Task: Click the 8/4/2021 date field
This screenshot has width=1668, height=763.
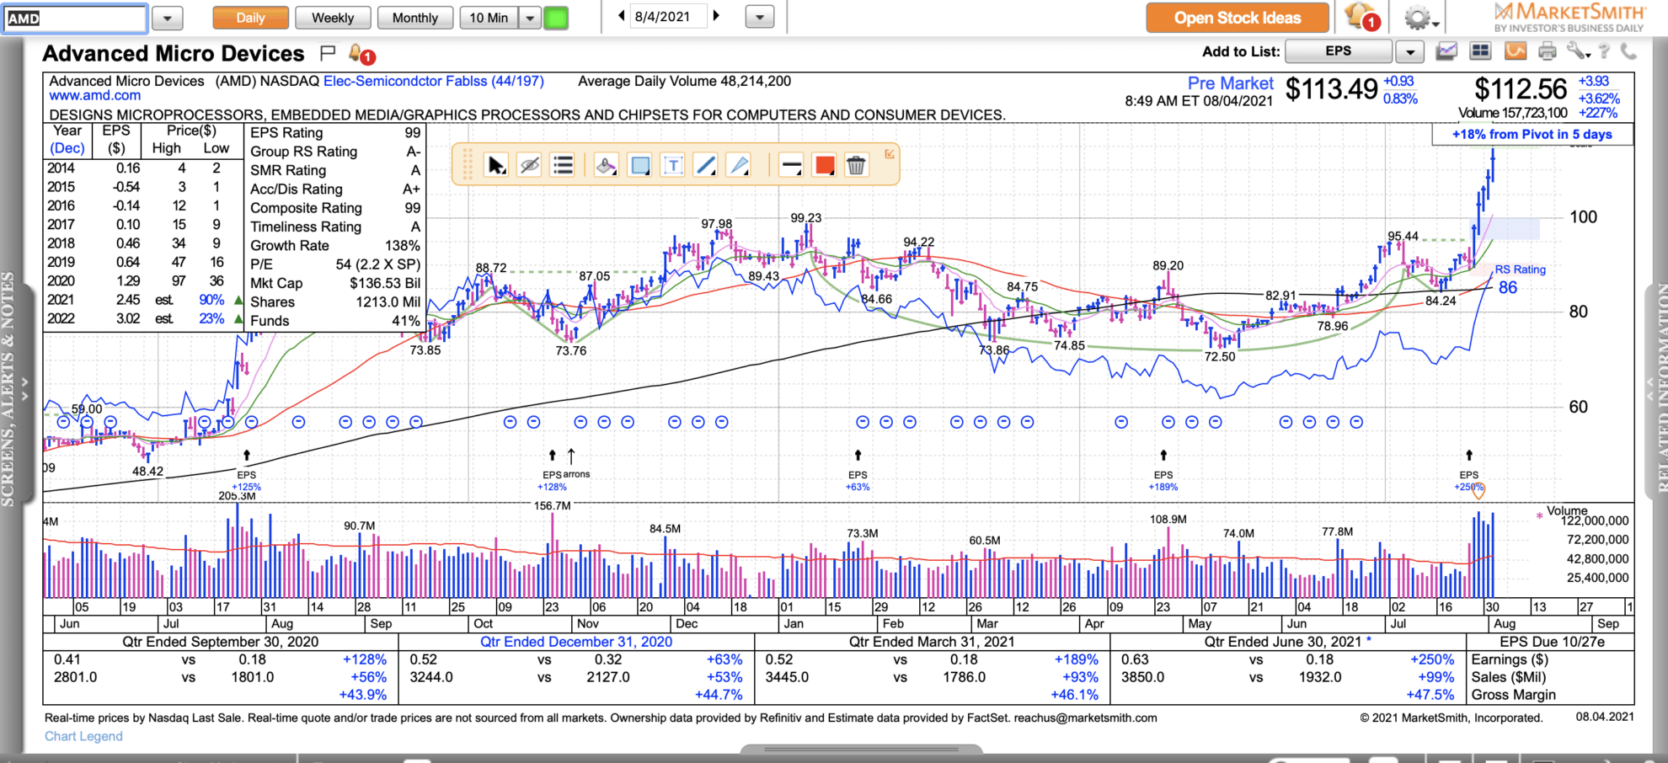Action: point(668,16)
